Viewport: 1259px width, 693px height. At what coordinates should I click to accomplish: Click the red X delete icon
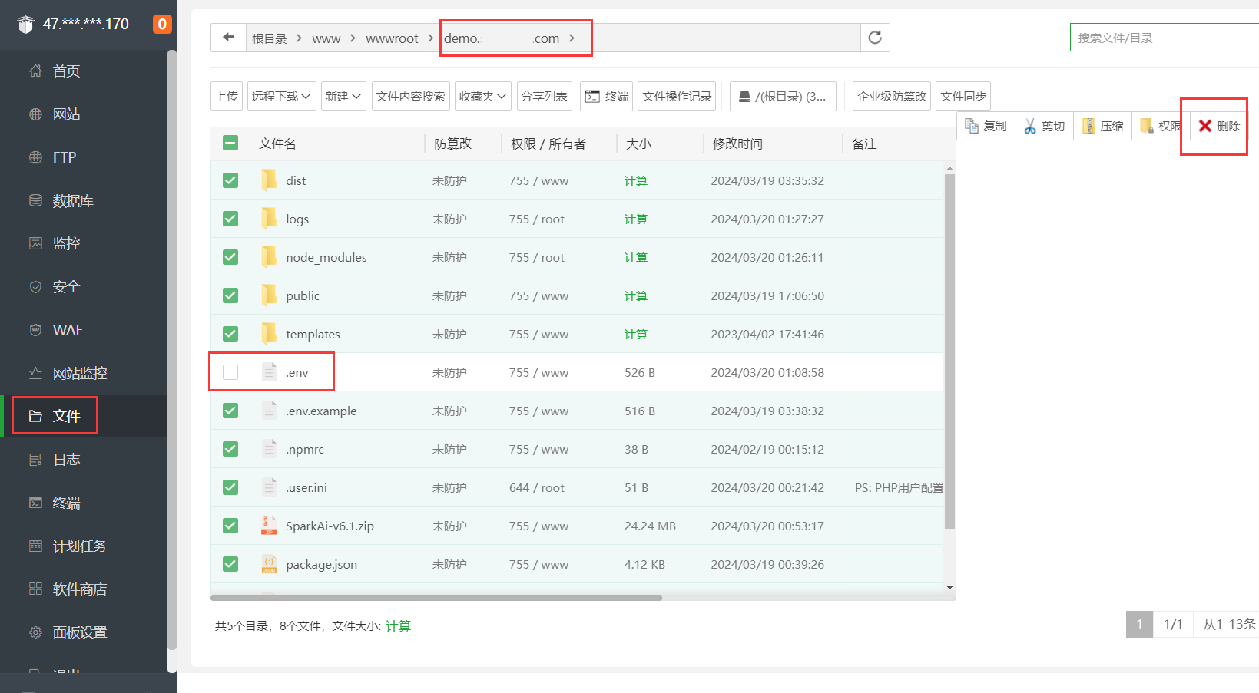(x=1205, y=126)
